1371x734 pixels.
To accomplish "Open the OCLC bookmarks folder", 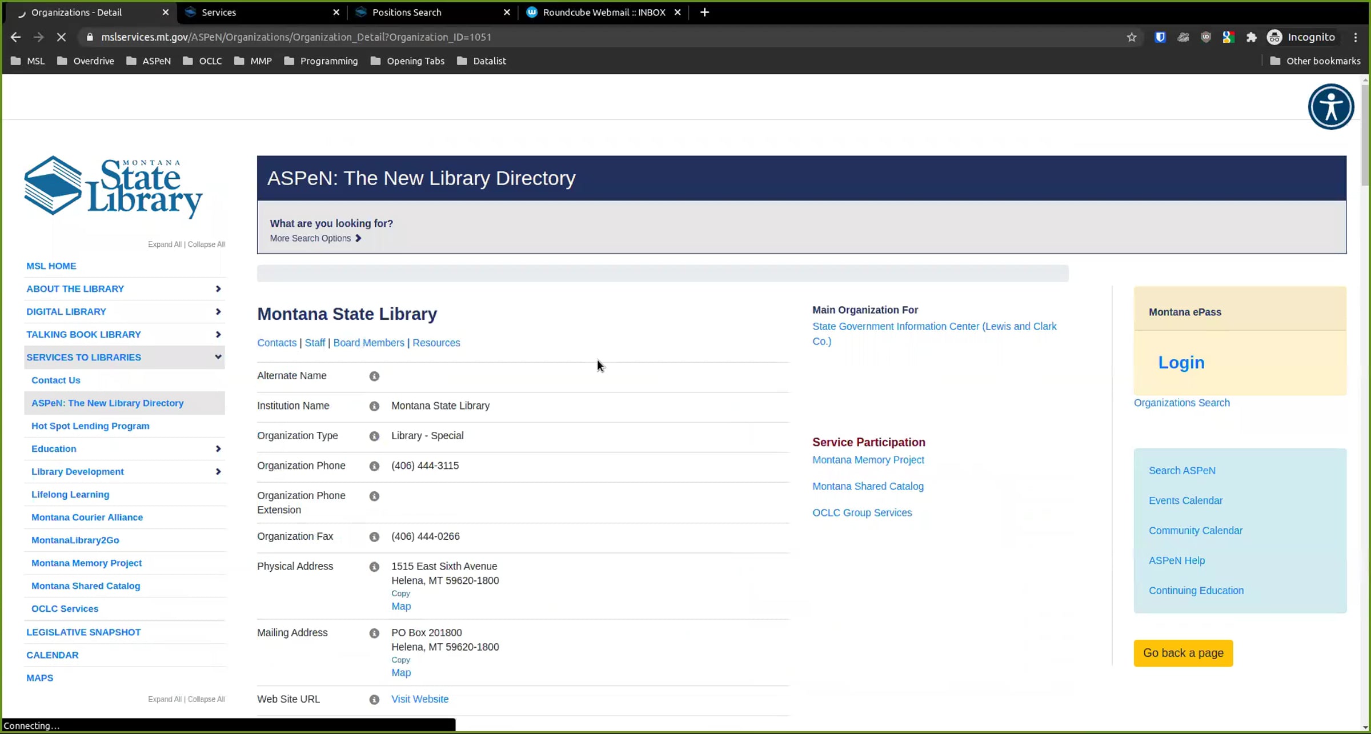I will (x=202, y=61).
